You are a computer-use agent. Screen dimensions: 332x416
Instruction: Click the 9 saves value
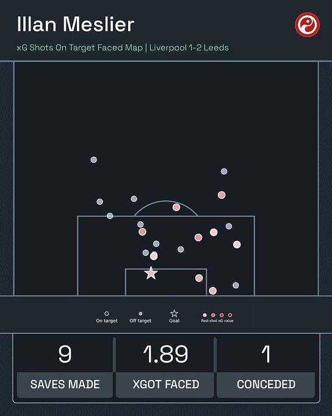pos(65,354)
